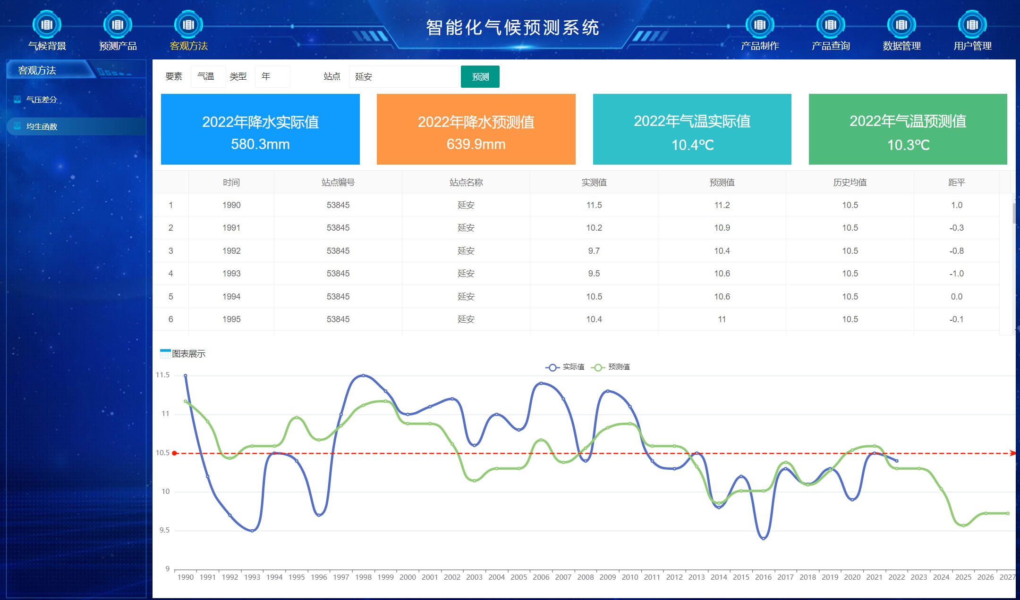The image size is (1020, 600).
Task: Click 实测值 9.5 in the 1993 row
Action: [594, 274]
